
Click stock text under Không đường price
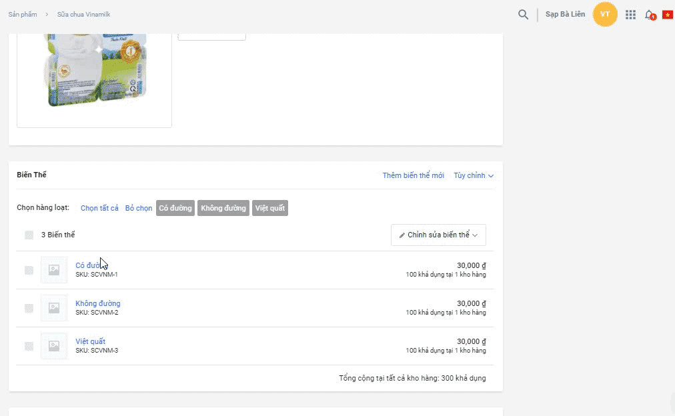tap(446, 312)
